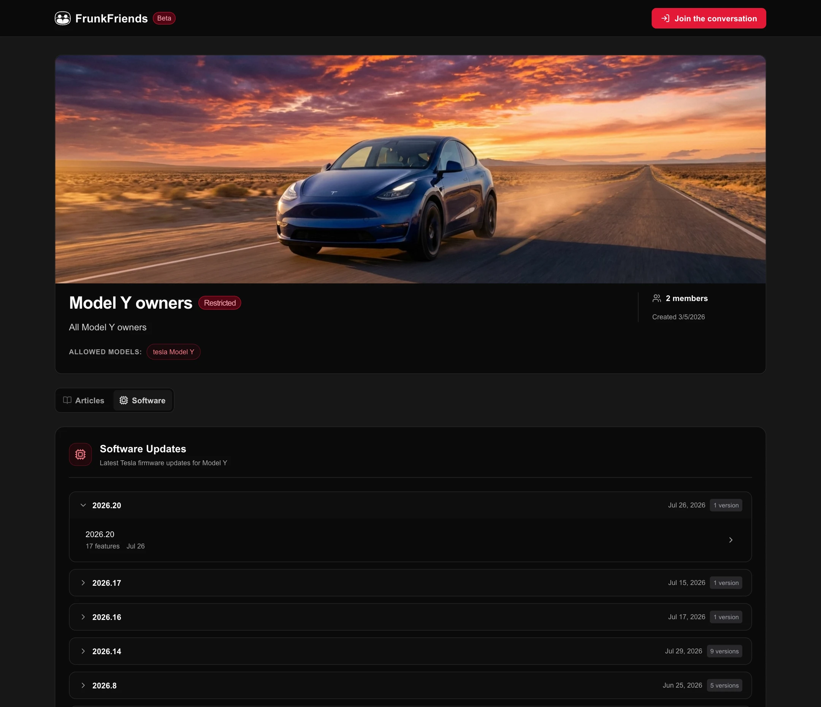The height and width of the screenshot is (707, 821).
Task: Click the 5 versions badge for 2026.8
Action: (x=724, y=685)
